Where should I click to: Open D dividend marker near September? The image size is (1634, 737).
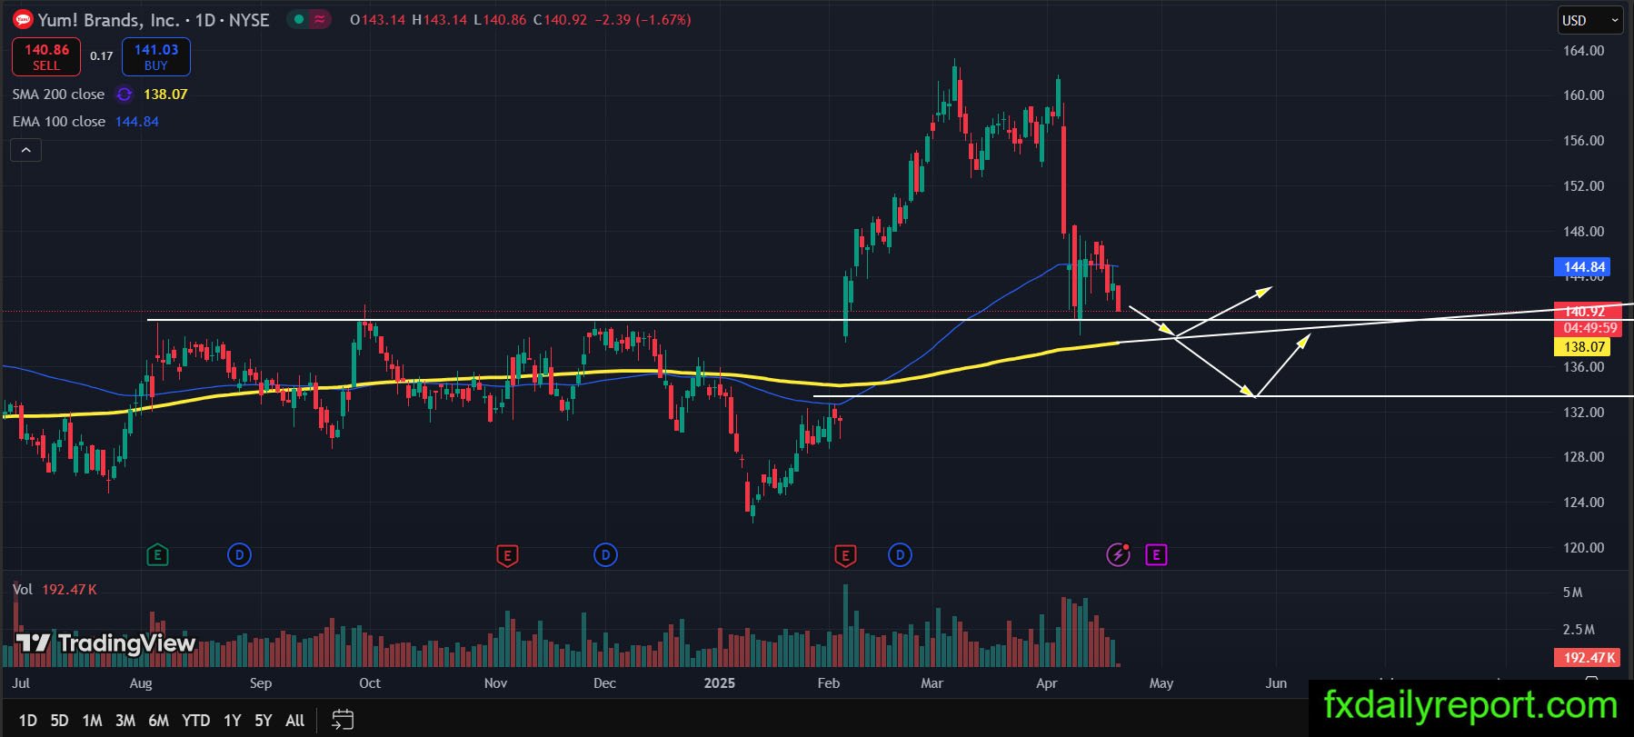pos(239,554)
